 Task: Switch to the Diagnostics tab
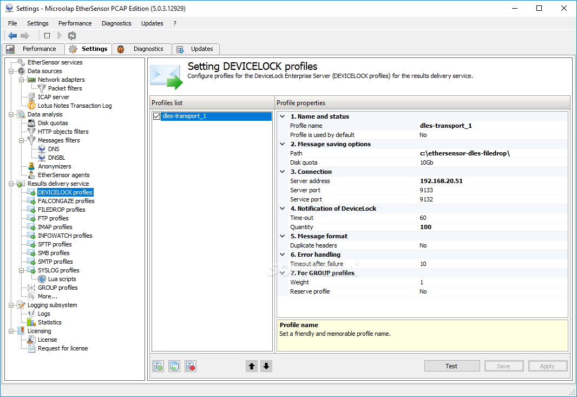[x=142, y=49]
